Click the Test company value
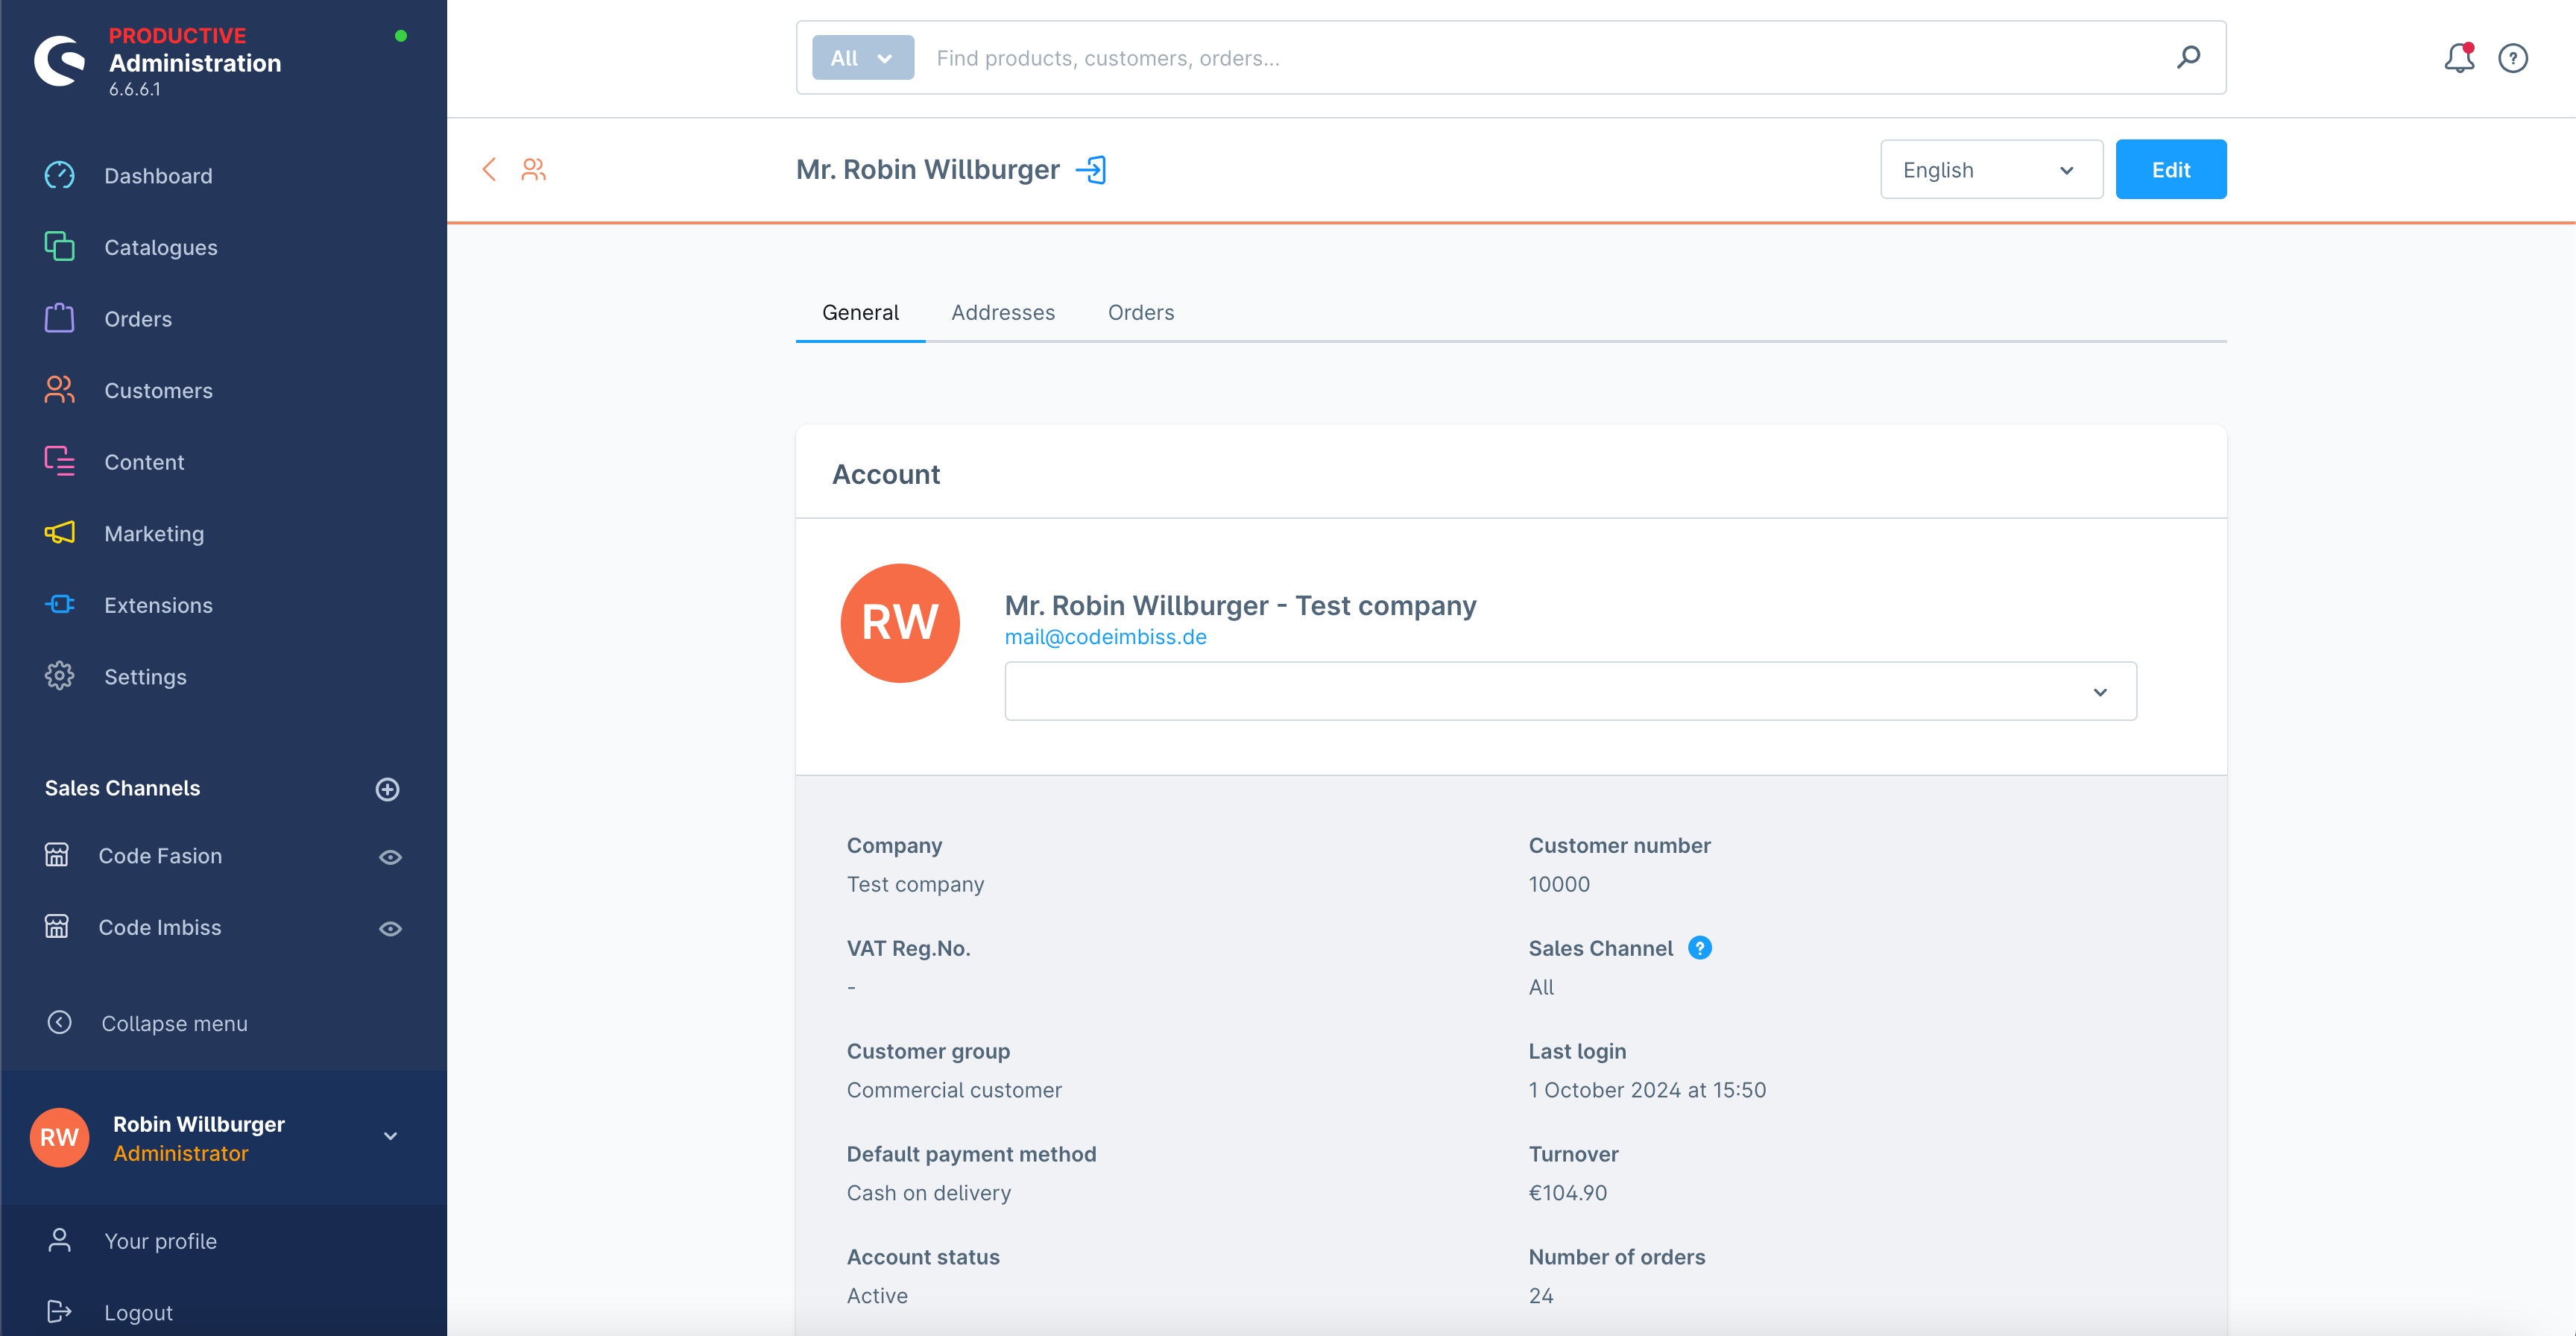This screenshot has height=1336, width=2576. (915, 884)
